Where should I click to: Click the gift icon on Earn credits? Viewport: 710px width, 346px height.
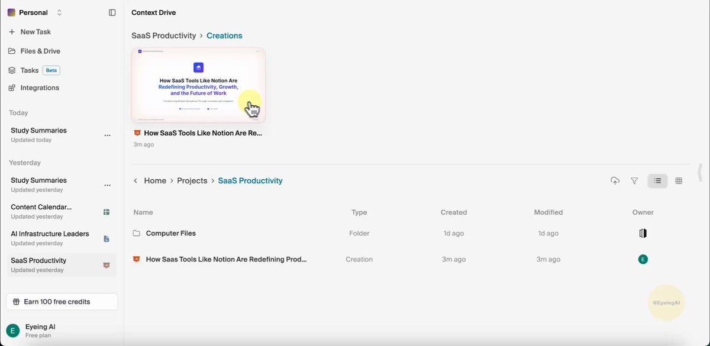click(17, 302)
